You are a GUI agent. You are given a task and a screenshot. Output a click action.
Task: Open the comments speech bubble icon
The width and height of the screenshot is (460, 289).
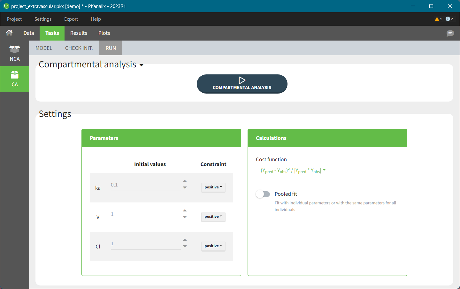(x=450, y=33)
